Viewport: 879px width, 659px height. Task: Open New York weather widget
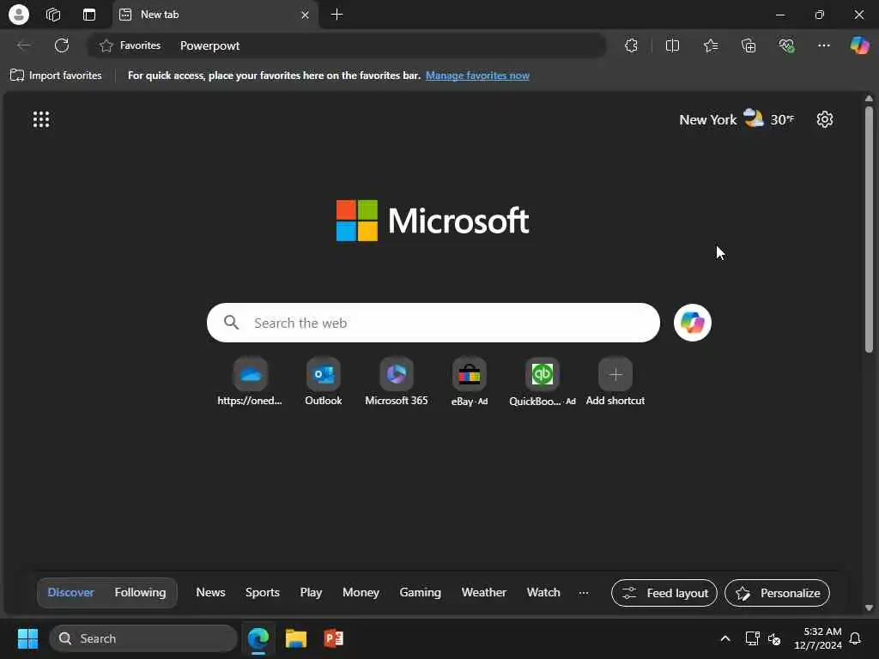[737, 119]
